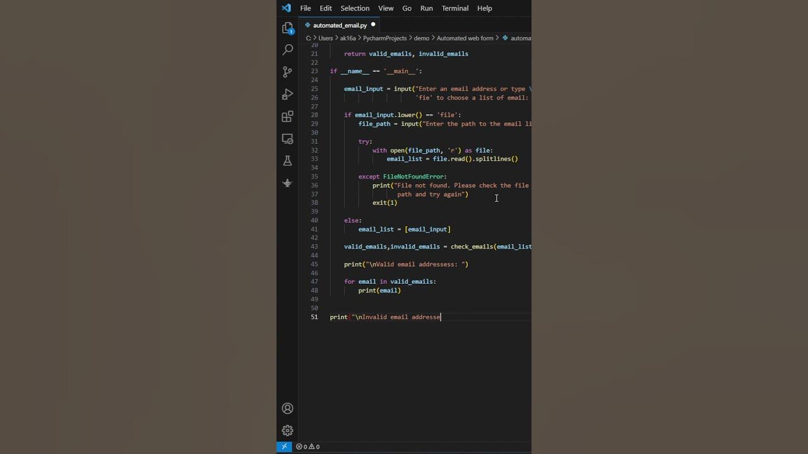Click the print Valid email addressess line

coord(406,264)
